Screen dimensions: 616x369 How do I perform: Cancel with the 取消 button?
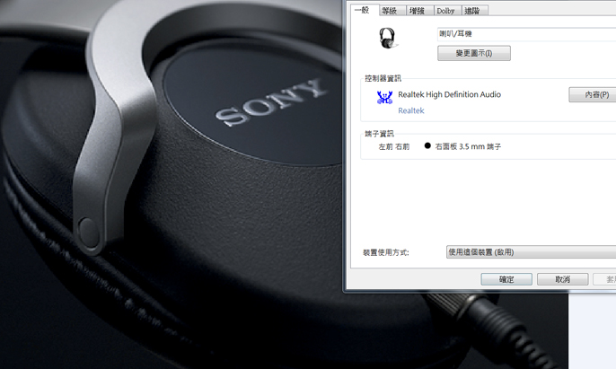(562, 279)
